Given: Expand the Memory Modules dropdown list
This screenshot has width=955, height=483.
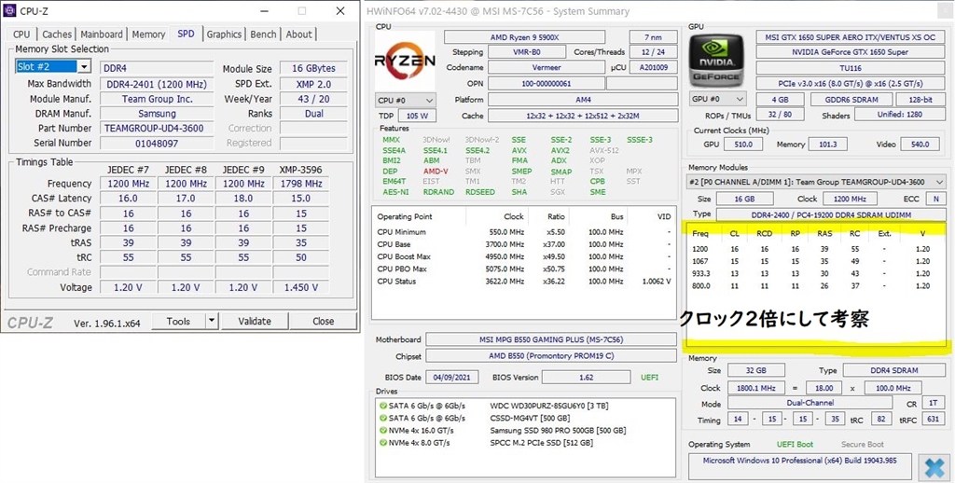Looking at the screenshot, I should (x=815, y=182).
